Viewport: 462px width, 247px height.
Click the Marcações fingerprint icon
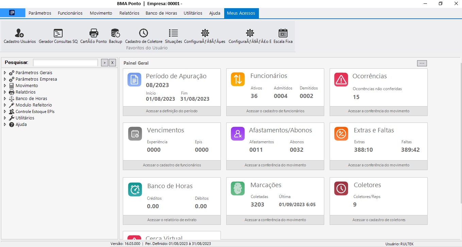tap(238, 188)
